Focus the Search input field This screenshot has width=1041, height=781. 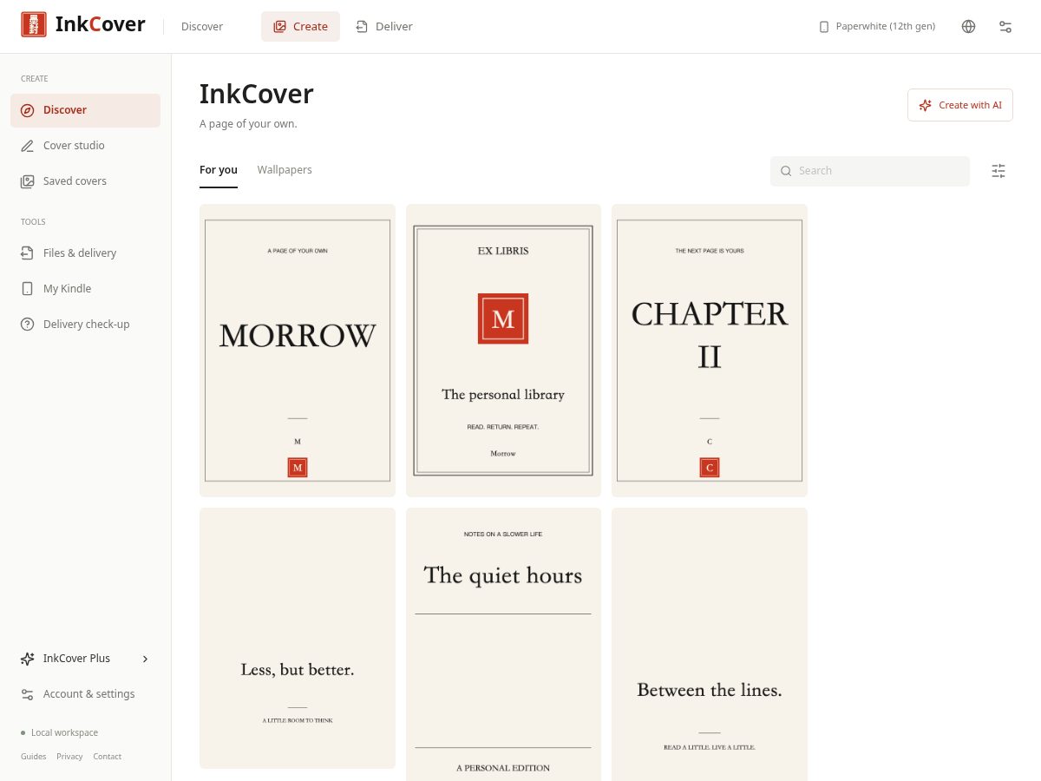coord(870,171)
